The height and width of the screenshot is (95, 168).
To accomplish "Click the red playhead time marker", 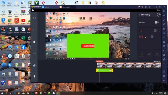I will [99, 61].
